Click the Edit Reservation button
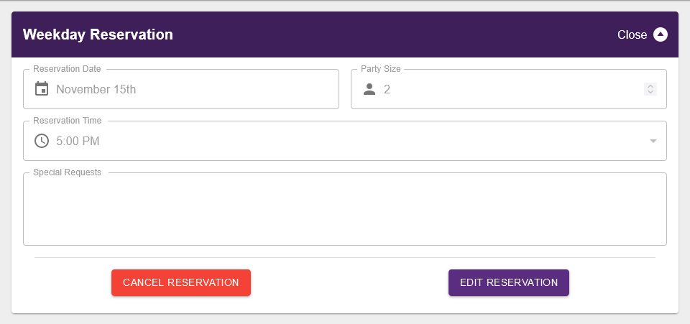This screenshot has width=690, height=324. pyautogui.click(x=509, y=282)
